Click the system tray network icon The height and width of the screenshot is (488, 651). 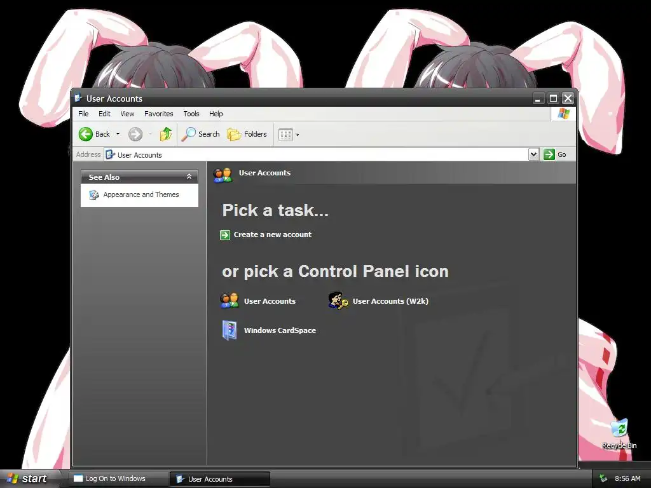pos(603,478)
